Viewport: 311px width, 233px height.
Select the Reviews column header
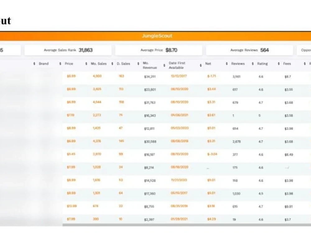point(238,64)
